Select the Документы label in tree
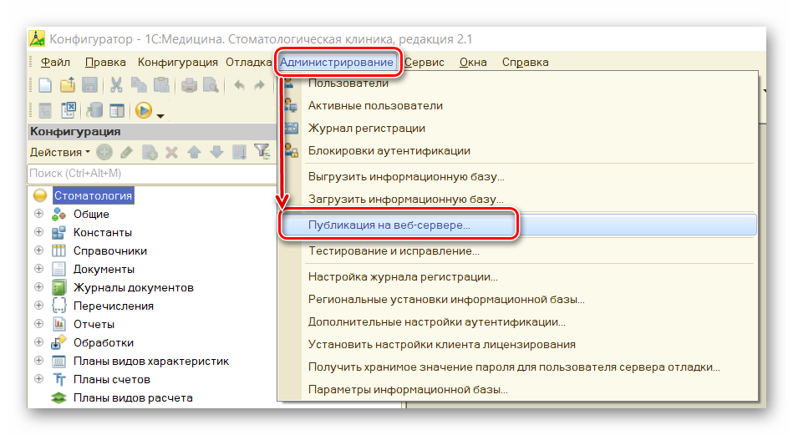This screenshot has height=435, width=793. pos(104,270)
